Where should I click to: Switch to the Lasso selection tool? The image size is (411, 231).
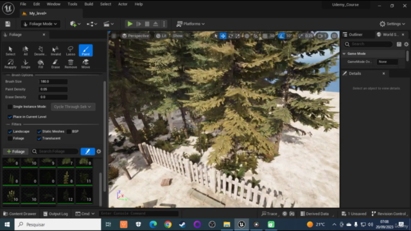coord(71,51)
